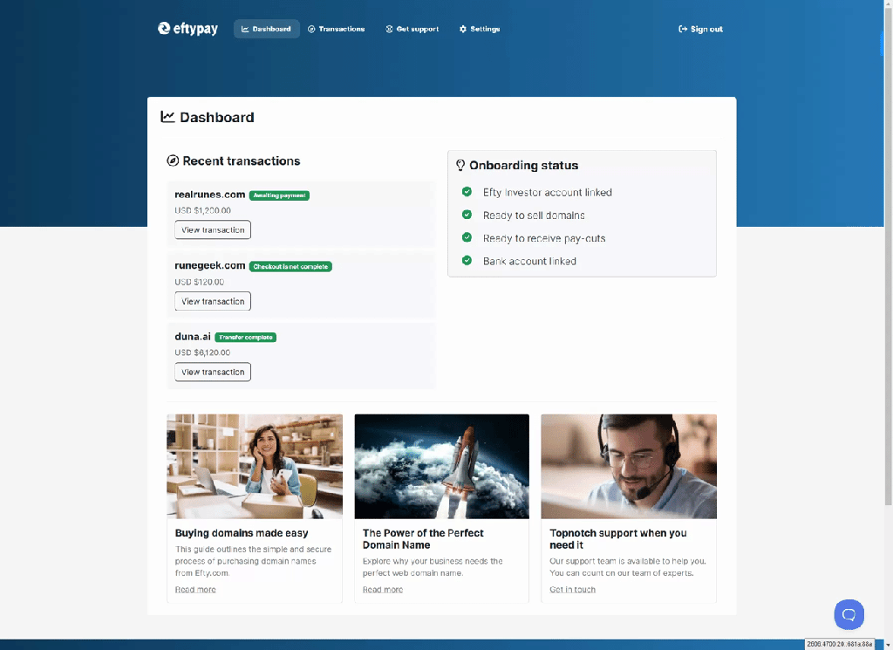Click the Awaiting payment status badge
893x650 pixels.
(279, 195)
